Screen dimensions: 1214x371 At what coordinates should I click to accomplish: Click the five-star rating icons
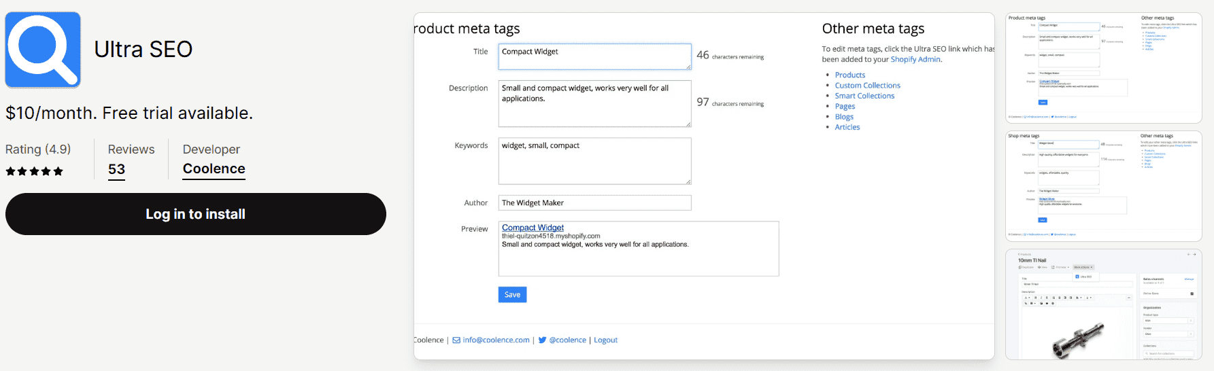pos(35,171)
